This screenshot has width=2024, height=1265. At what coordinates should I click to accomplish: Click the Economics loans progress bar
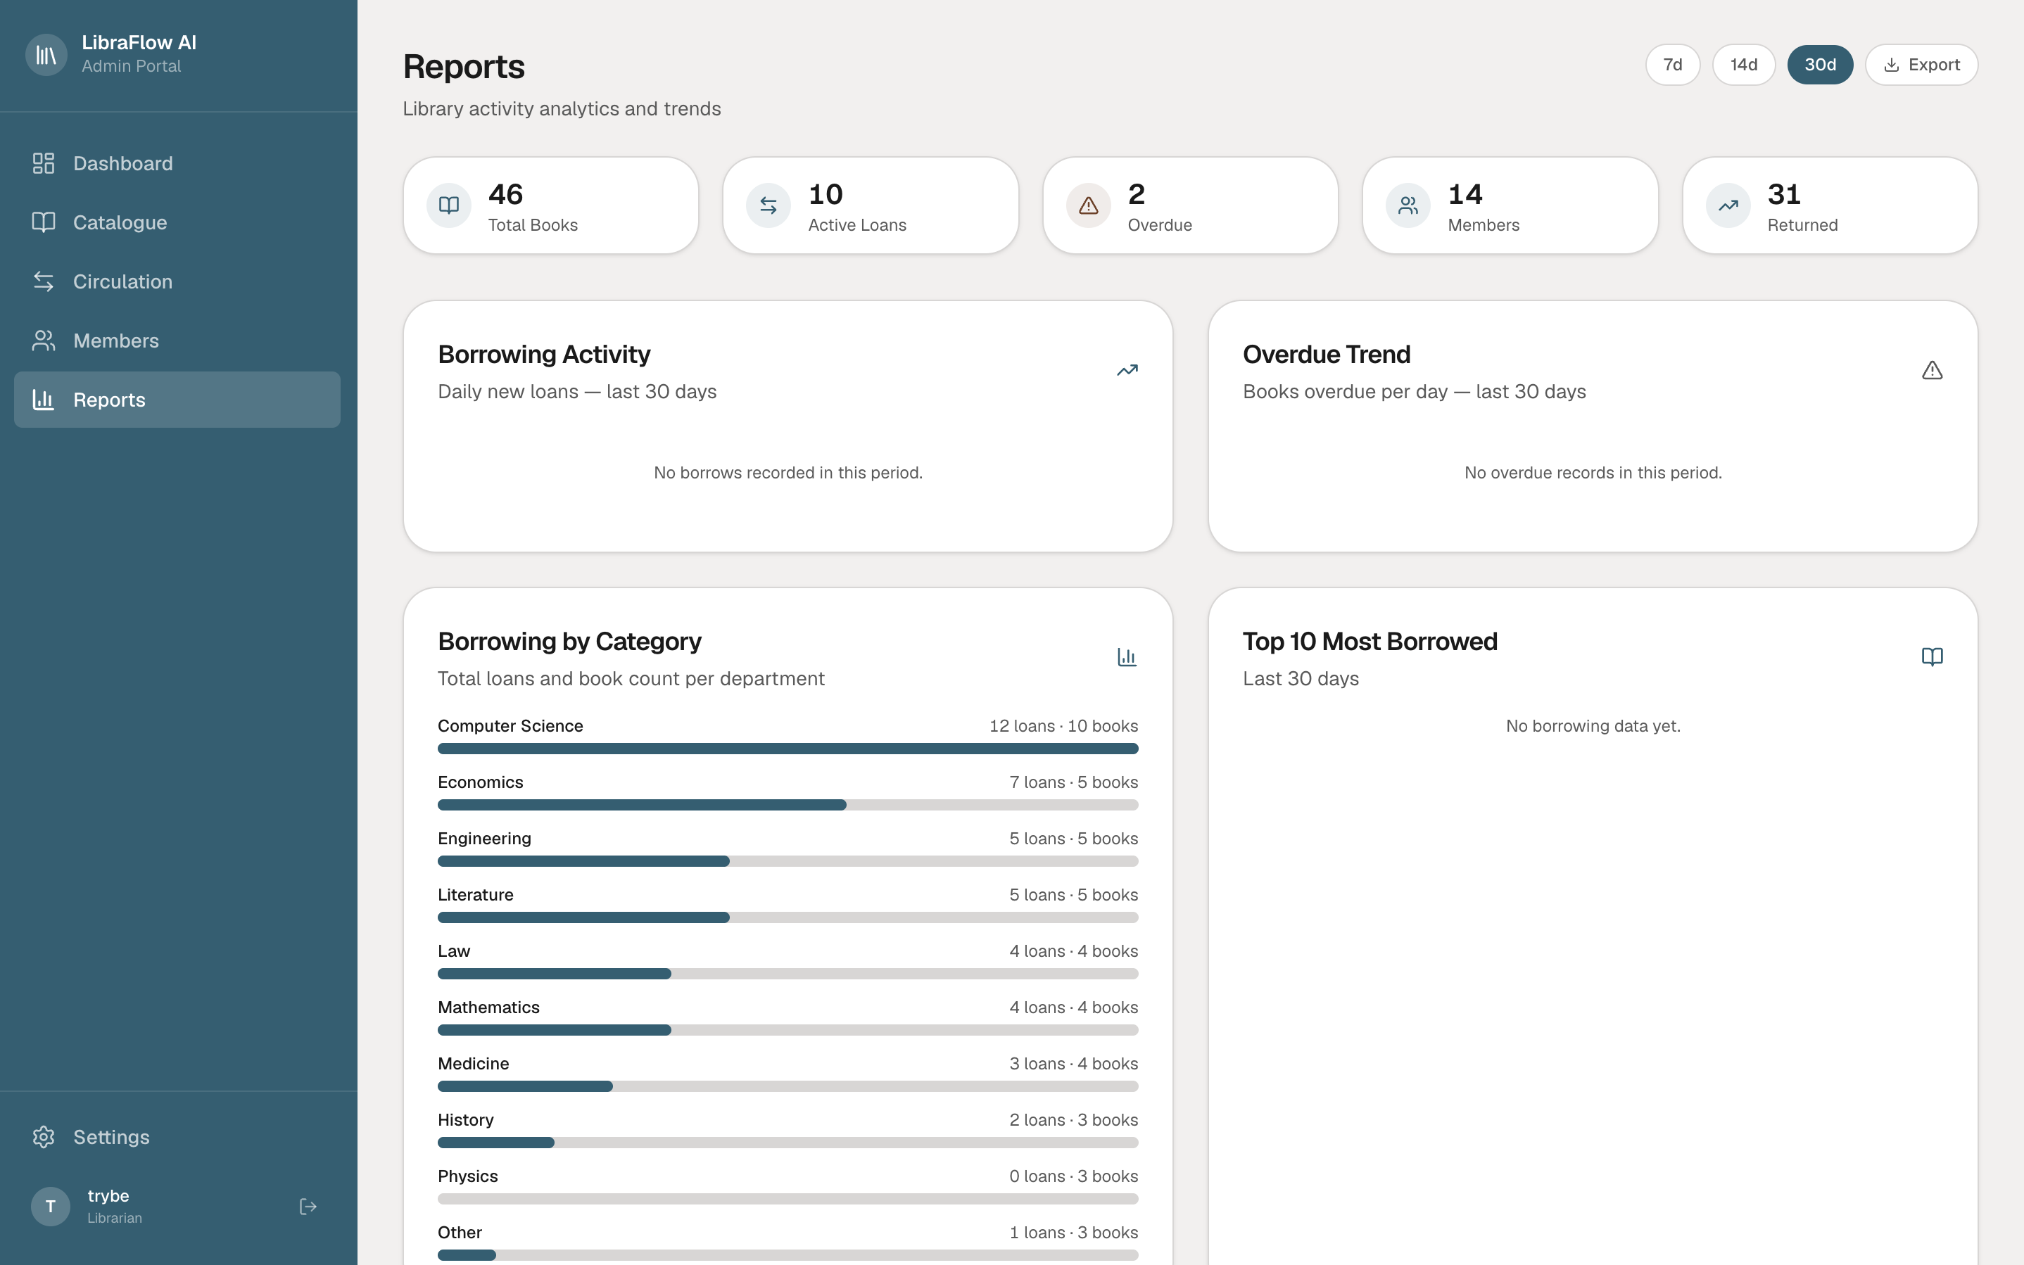coord(788,805)
